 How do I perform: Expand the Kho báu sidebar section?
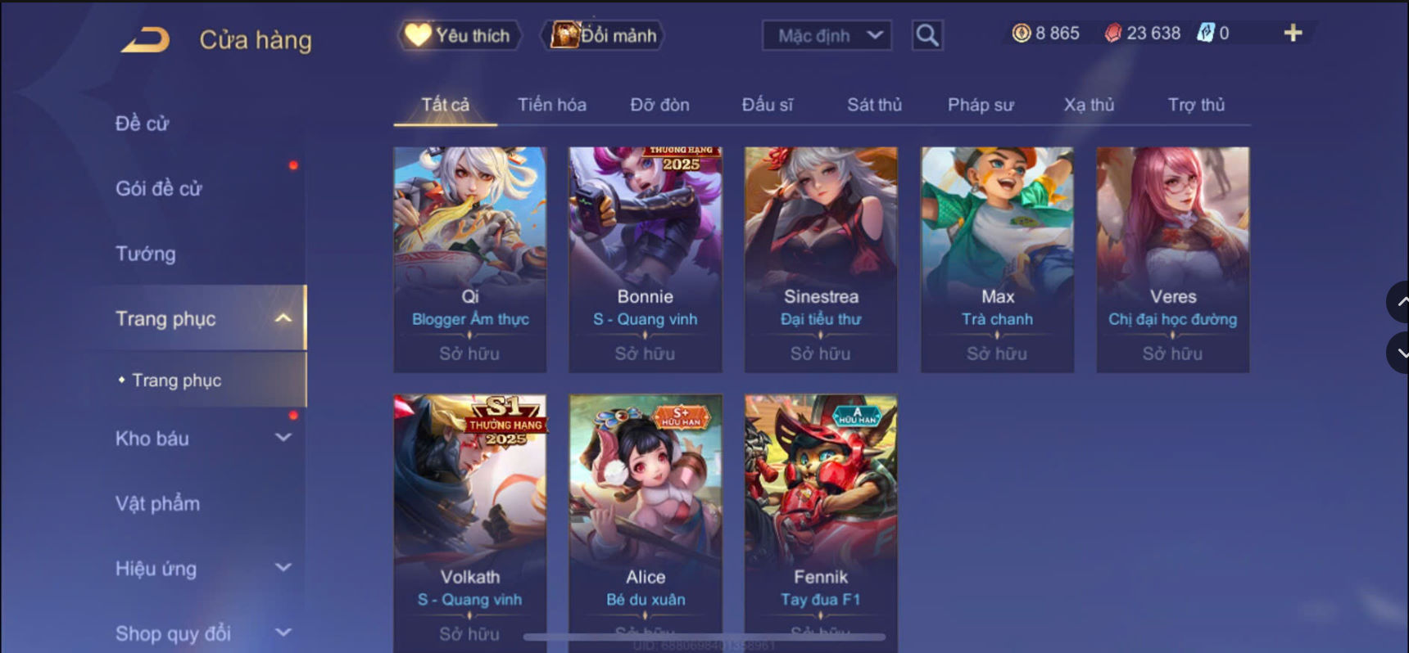(x=283, y=438)
